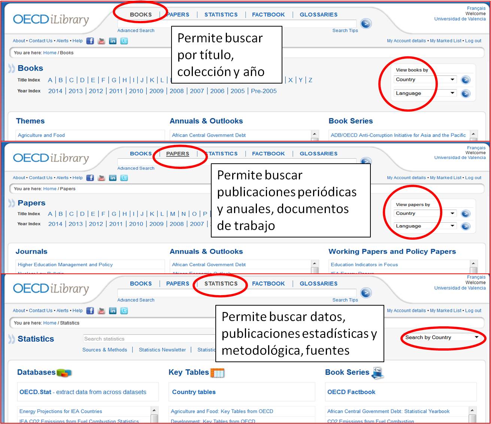Click the Key Tables table icon
491x424 pixels.
point(217,373)
